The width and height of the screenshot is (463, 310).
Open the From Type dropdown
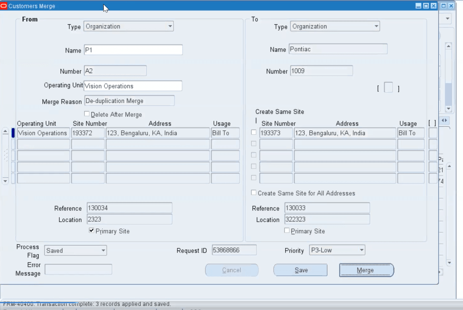point(170,26)
